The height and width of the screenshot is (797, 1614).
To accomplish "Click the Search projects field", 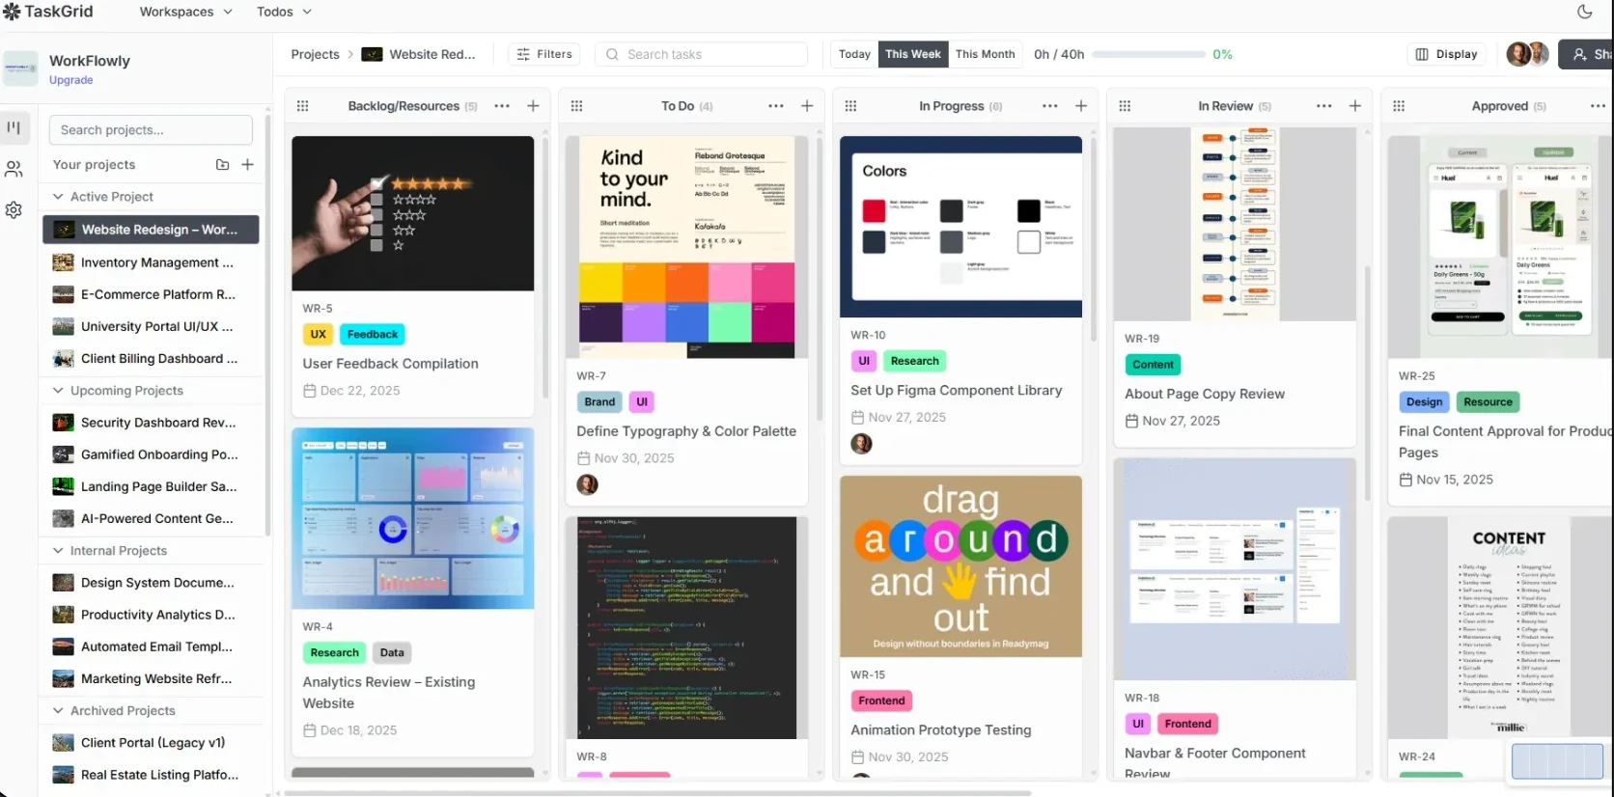I will point(151,130).
